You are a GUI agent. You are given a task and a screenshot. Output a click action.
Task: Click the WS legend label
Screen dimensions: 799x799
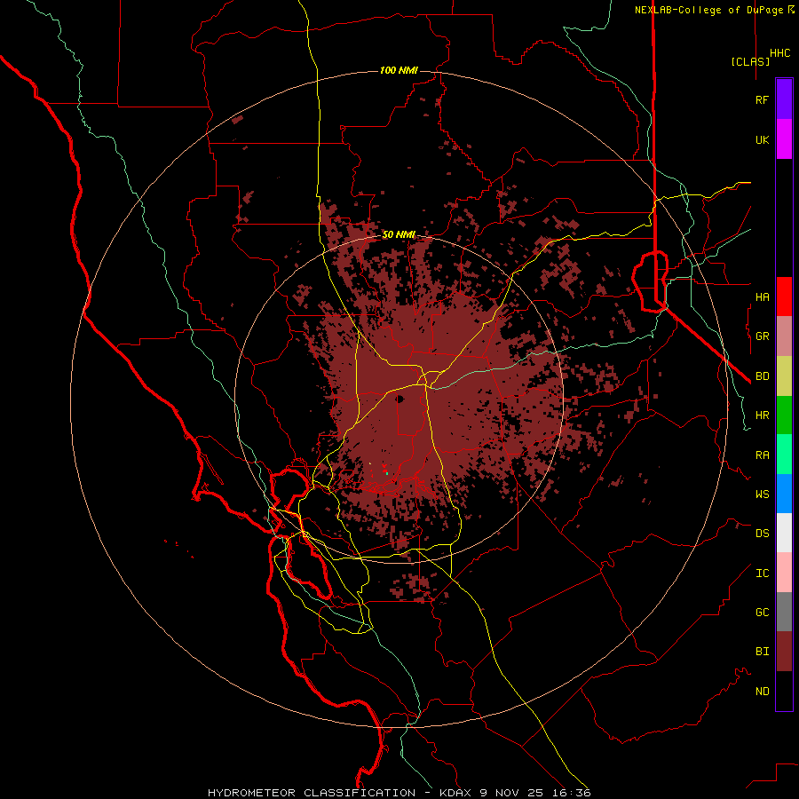pyautogui.click(x=762, y=494)
